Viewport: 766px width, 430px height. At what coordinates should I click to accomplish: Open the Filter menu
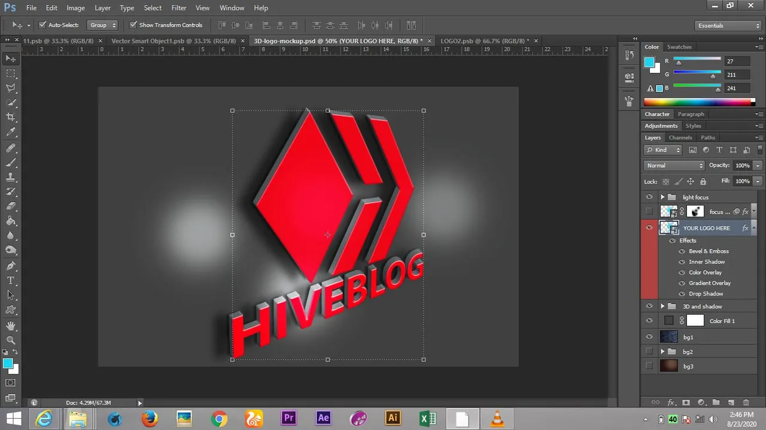179,8
